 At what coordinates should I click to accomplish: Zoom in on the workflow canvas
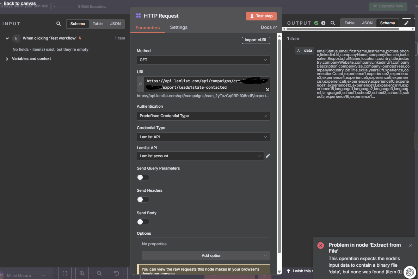click(82, 273)
